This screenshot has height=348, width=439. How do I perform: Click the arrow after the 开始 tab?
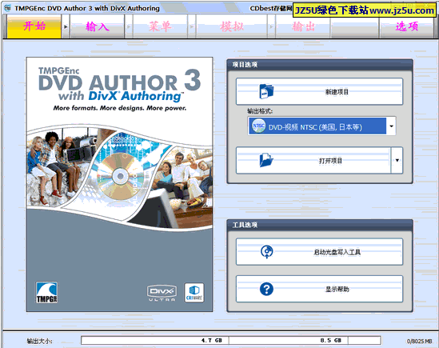tap(66, 27)
